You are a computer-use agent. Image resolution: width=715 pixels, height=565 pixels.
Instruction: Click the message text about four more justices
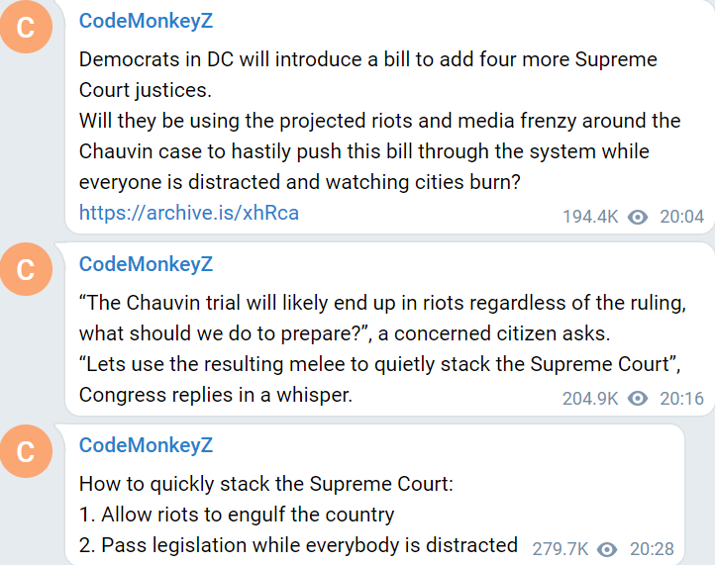click(367, 59)
